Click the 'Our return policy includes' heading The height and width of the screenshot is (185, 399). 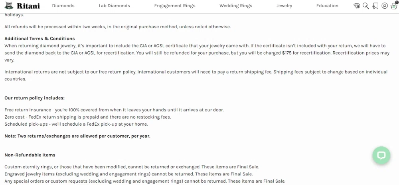pyautogui.click(x=34, y=98)
